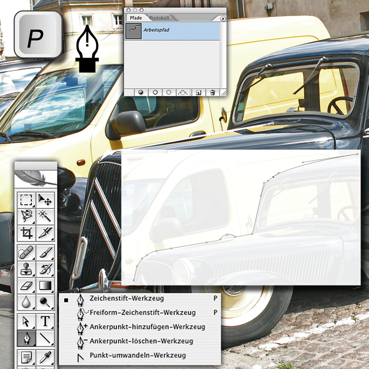Click the Arbeitspfad path thumbnail
The width and height of the screenshot is (369, 369).
pos(133,30)
